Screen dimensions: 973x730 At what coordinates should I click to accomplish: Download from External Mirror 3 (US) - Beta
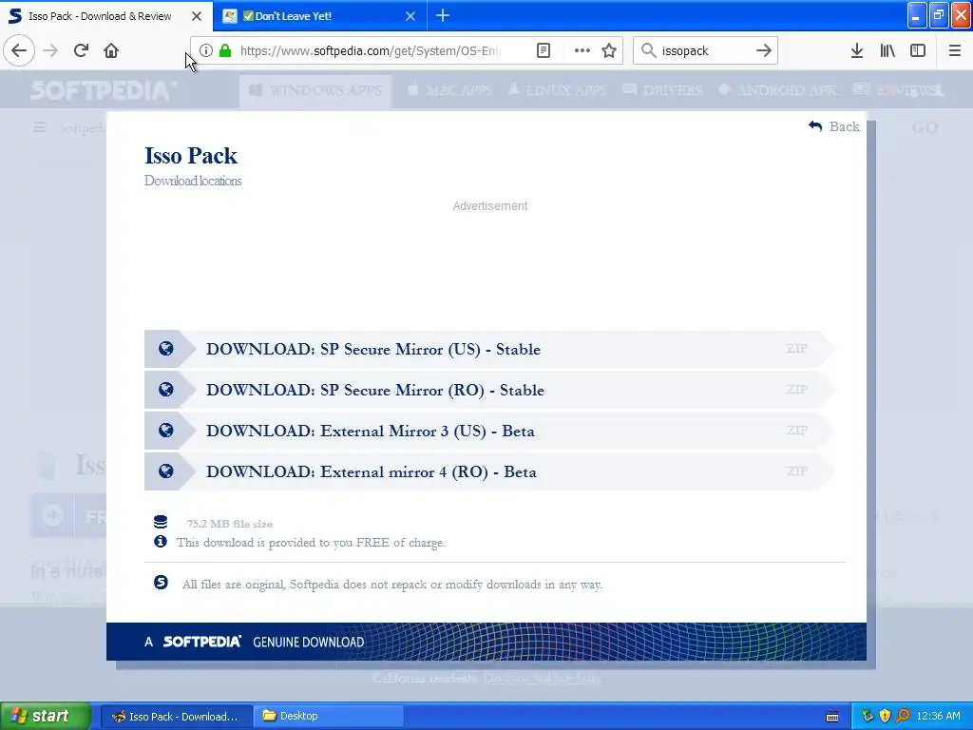489,431
